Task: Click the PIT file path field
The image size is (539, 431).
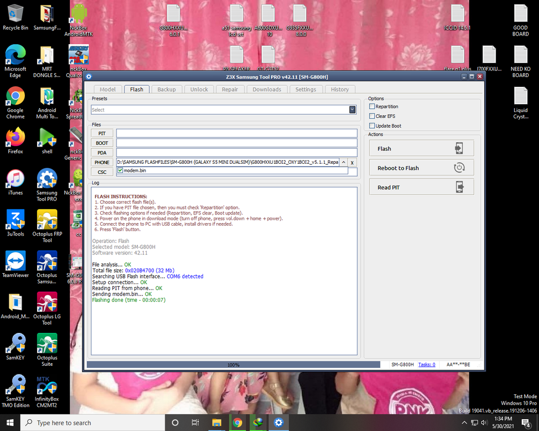Action: [237, 134]
